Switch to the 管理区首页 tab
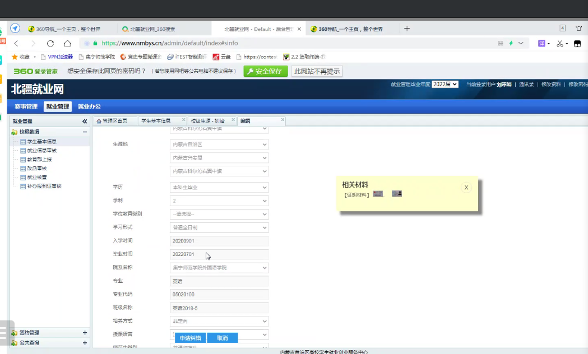This screenshot has width=588, height=354. [x=114, y=121]
